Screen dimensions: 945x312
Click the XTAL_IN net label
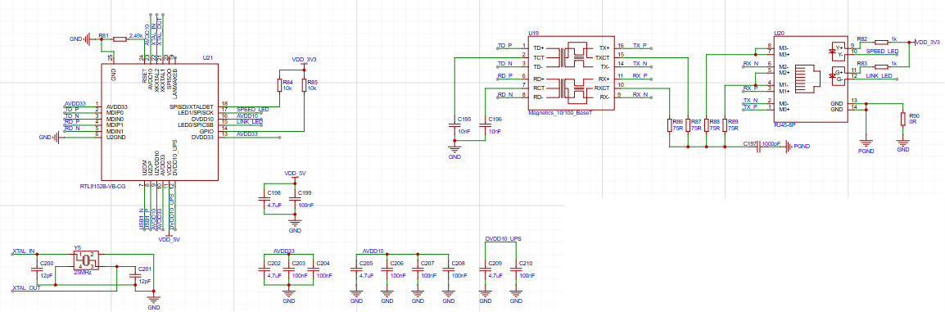pos(24,251)
